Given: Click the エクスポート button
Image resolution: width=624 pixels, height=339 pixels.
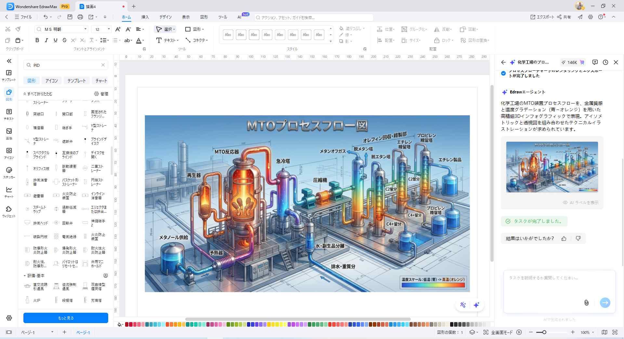Looking at the screenshot, I should 542,17.
